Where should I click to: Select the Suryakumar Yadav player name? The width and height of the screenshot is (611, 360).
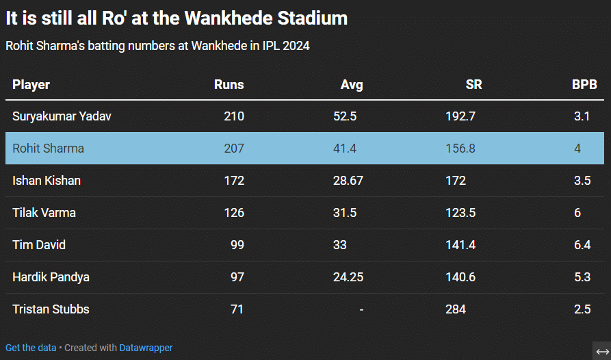pyautogui.click(x=62, y=116)
